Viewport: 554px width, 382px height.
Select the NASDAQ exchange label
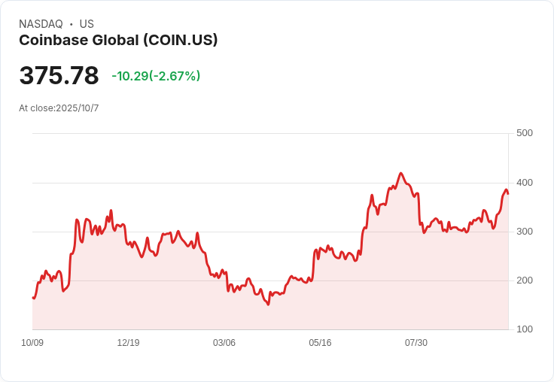pos(41,24)
